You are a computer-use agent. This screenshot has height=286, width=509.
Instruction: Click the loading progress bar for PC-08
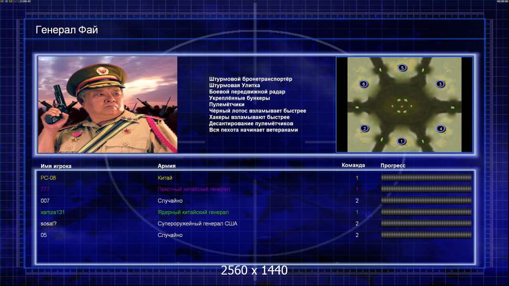(426, 177)
